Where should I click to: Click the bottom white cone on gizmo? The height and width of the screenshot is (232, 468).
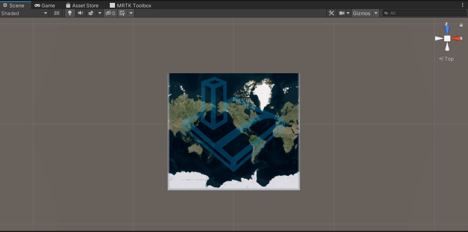tap(447, 46)
